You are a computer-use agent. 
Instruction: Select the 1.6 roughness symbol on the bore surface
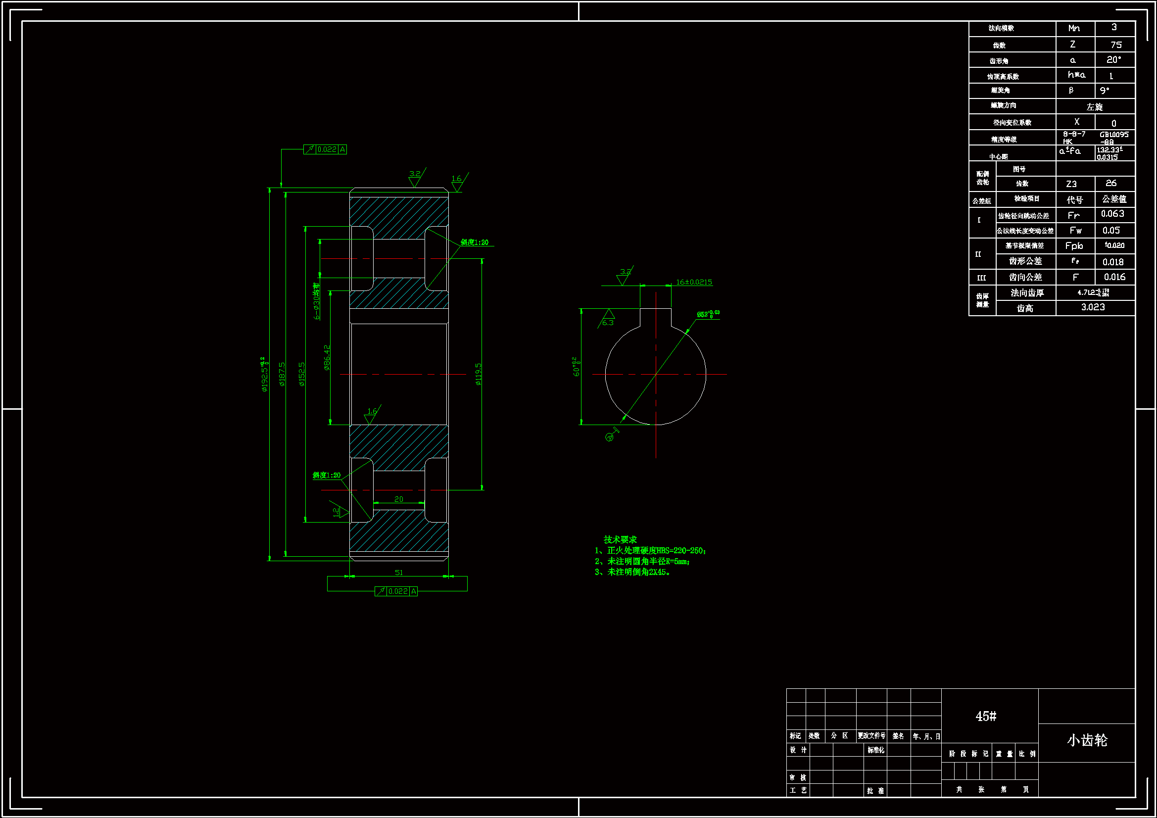[371, 415]
